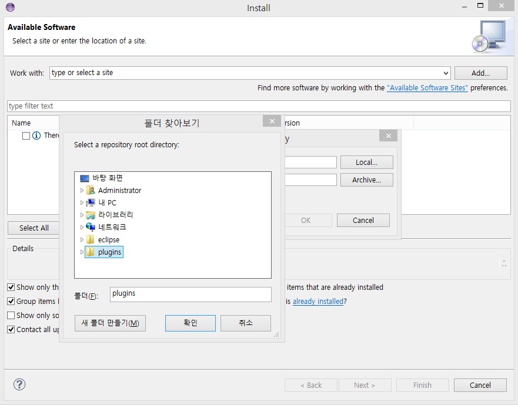Open the Work with site dropdown
Viewport: 518px width, 406px height.
tap(446, 73)
